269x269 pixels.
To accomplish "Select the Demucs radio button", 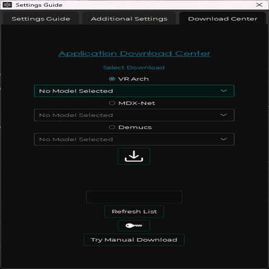I will click(112, 127).
